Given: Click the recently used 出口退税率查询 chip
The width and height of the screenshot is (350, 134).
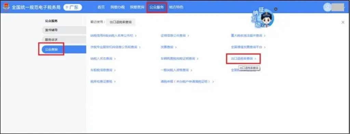Looking at the screenshot, I should click(x=121, y=22).
